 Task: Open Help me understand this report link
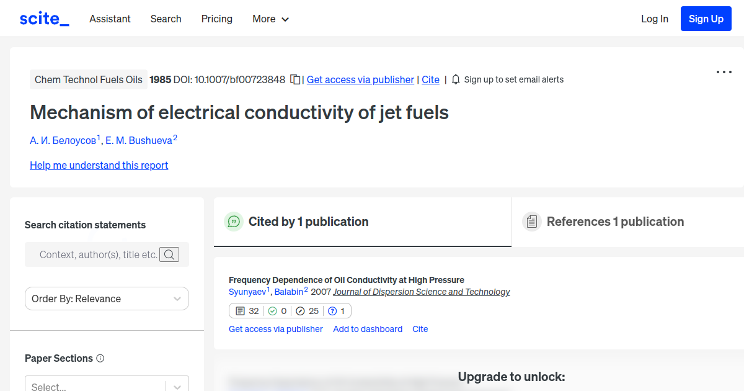(x=99, y=165)
